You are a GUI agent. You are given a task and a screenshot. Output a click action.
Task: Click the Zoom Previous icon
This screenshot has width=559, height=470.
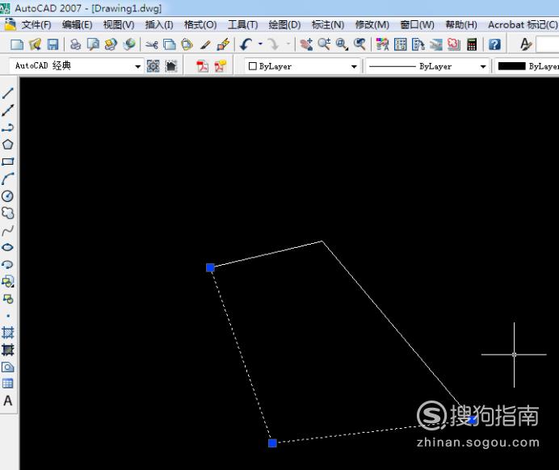(x=359, y=44)
